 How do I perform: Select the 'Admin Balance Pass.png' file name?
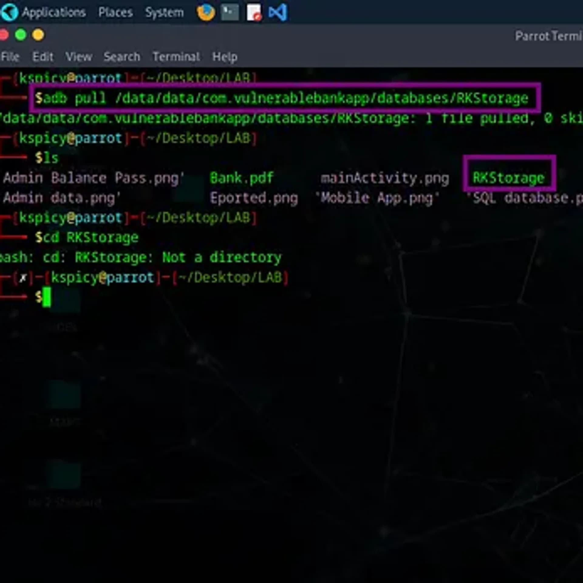94,178
